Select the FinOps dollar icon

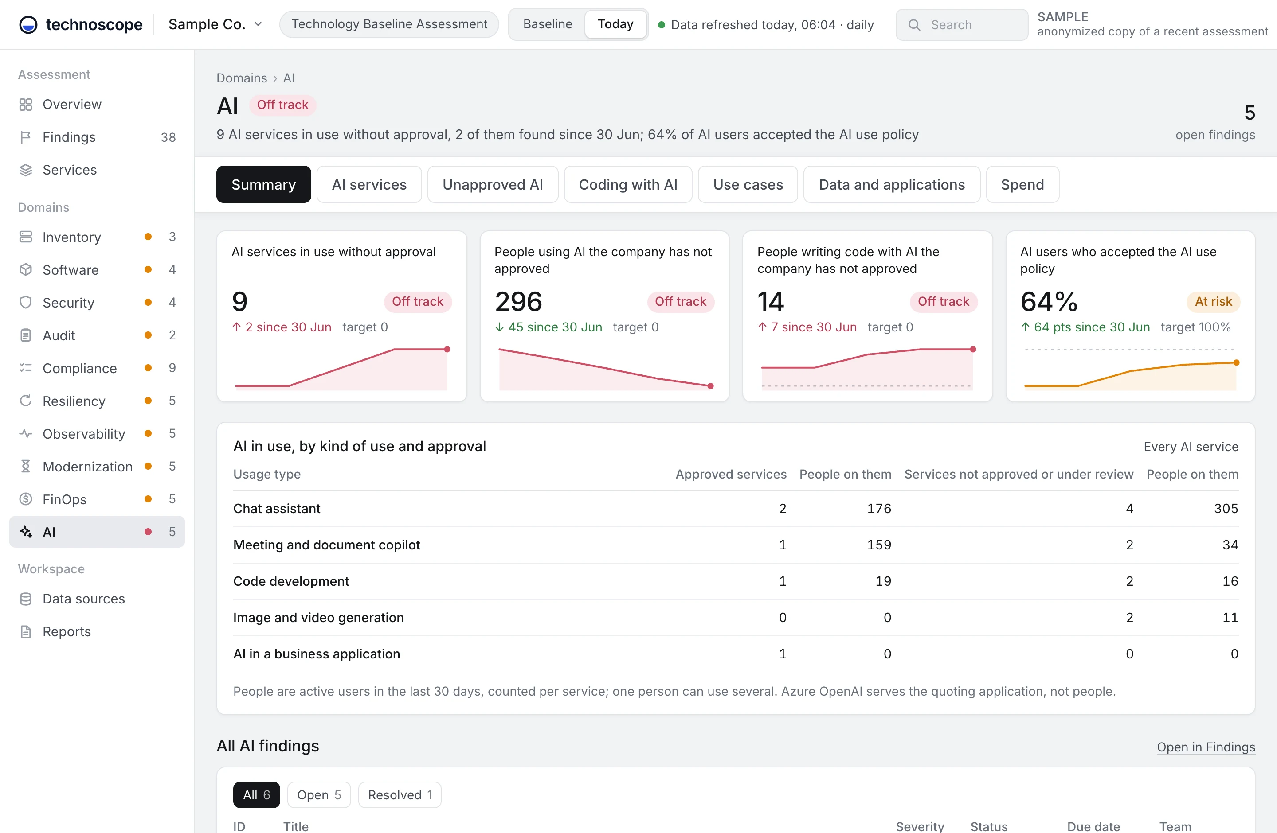click(x=26, y=499)
